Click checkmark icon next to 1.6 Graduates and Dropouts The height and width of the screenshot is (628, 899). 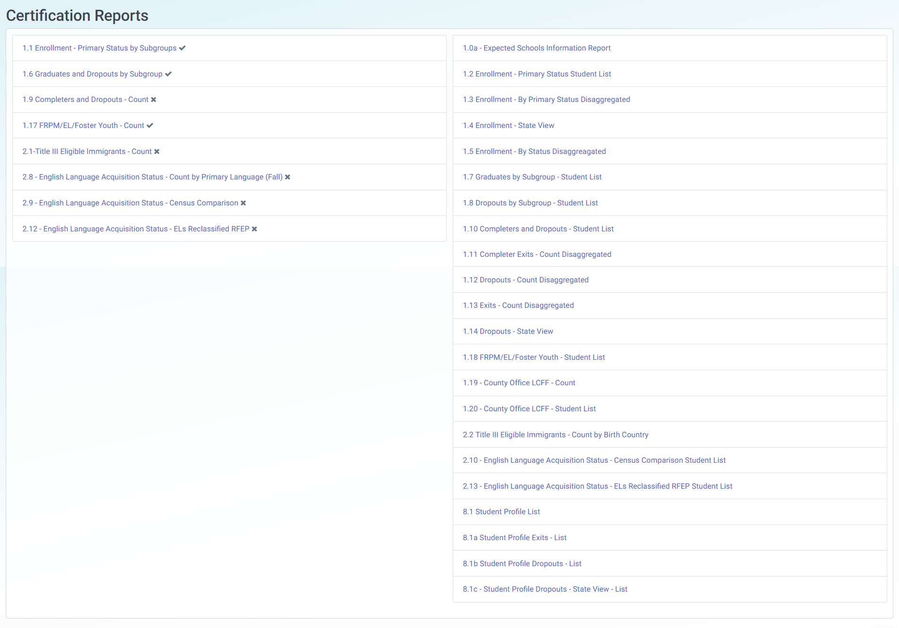pos(168,74)
